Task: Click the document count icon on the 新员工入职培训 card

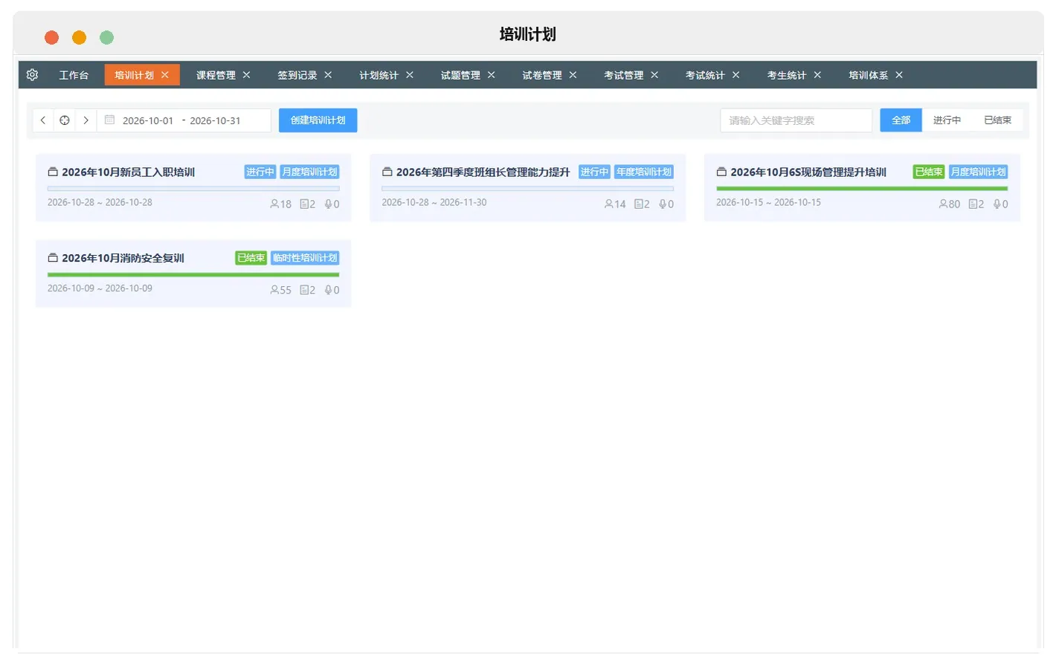Action: (x=304, y=204)
